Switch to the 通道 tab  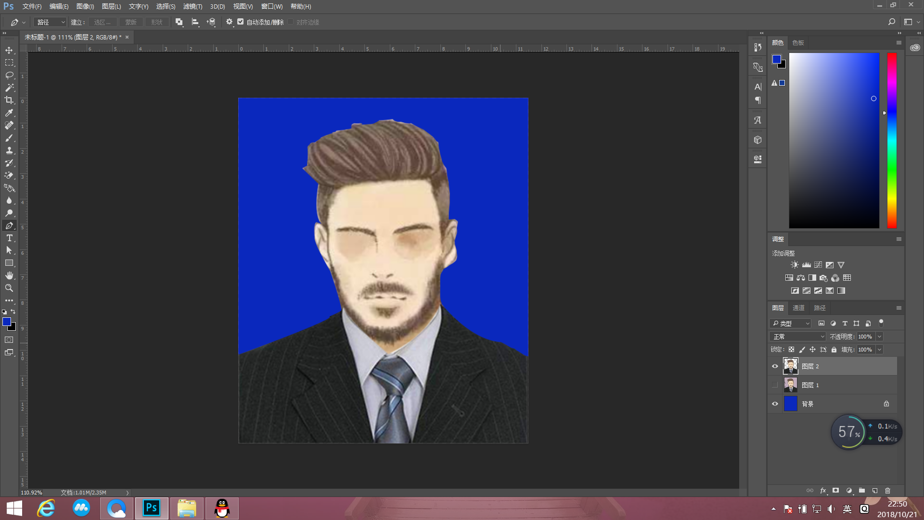pyautogui.click(x=798, y=308)
